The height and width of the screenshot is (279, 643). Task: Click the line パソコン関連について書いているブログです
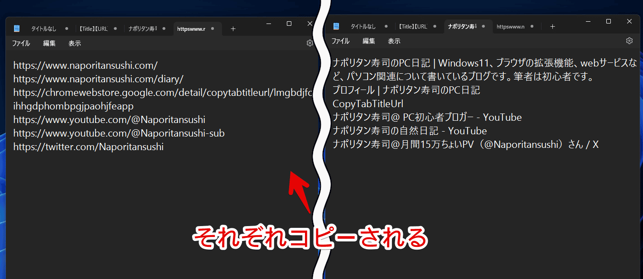coord(463,76)
